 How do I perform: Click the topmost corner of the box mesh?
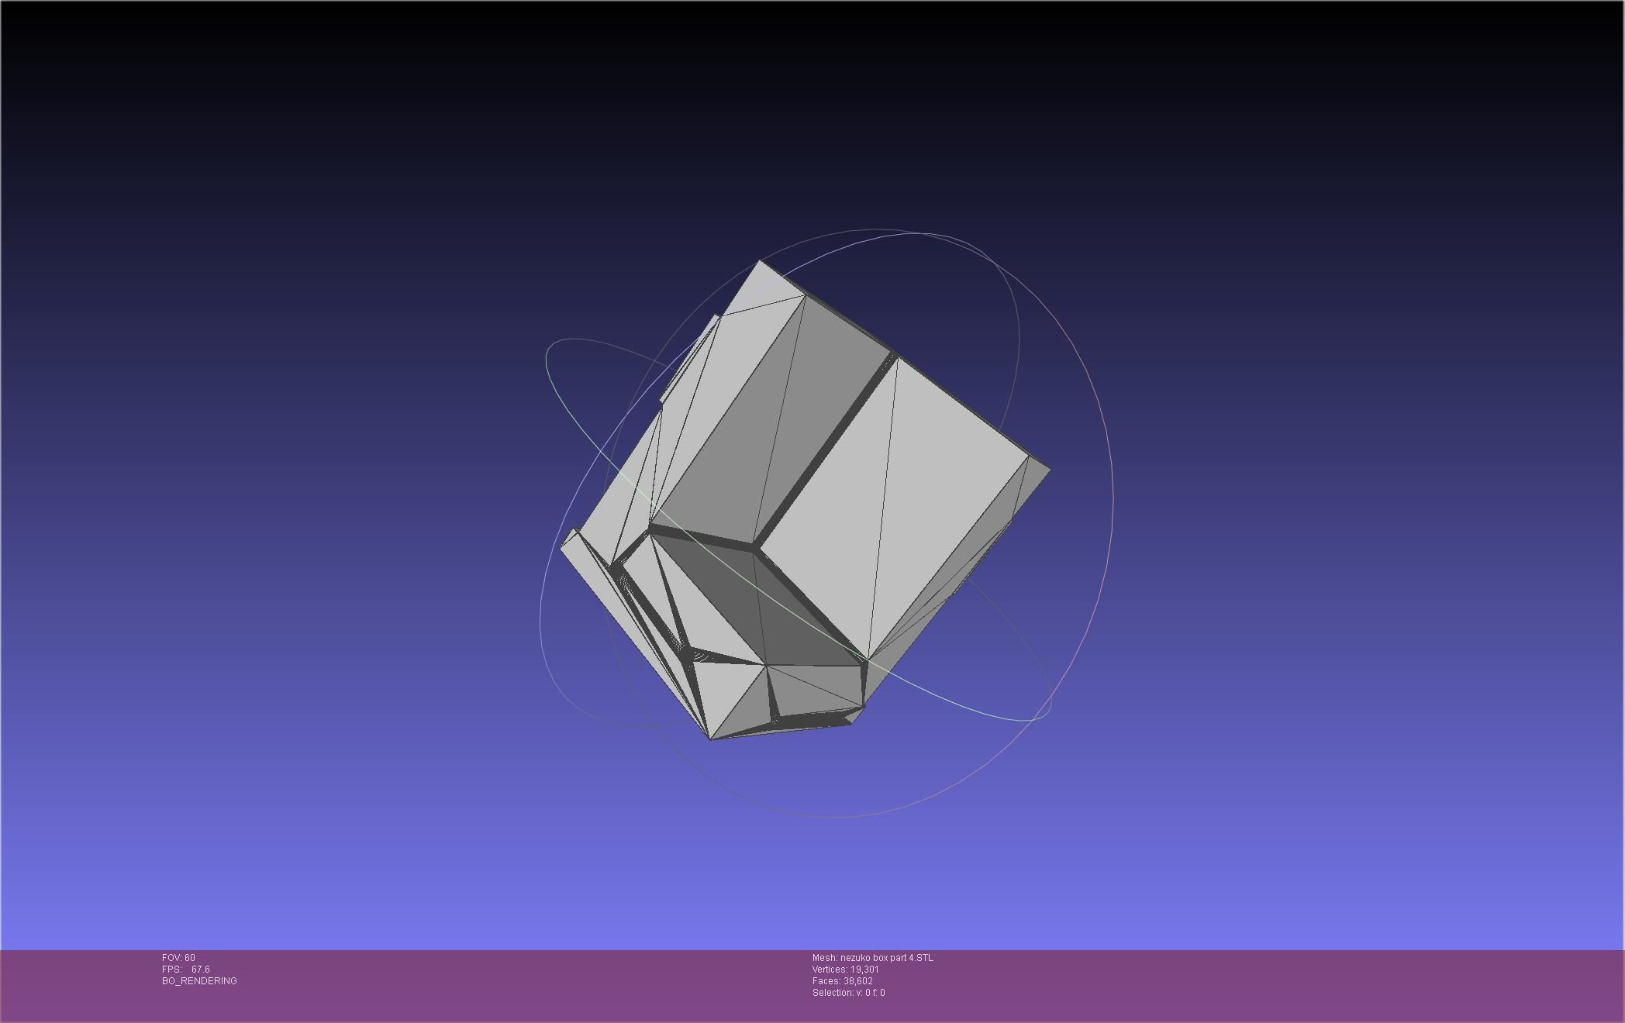tap(760, 262)
